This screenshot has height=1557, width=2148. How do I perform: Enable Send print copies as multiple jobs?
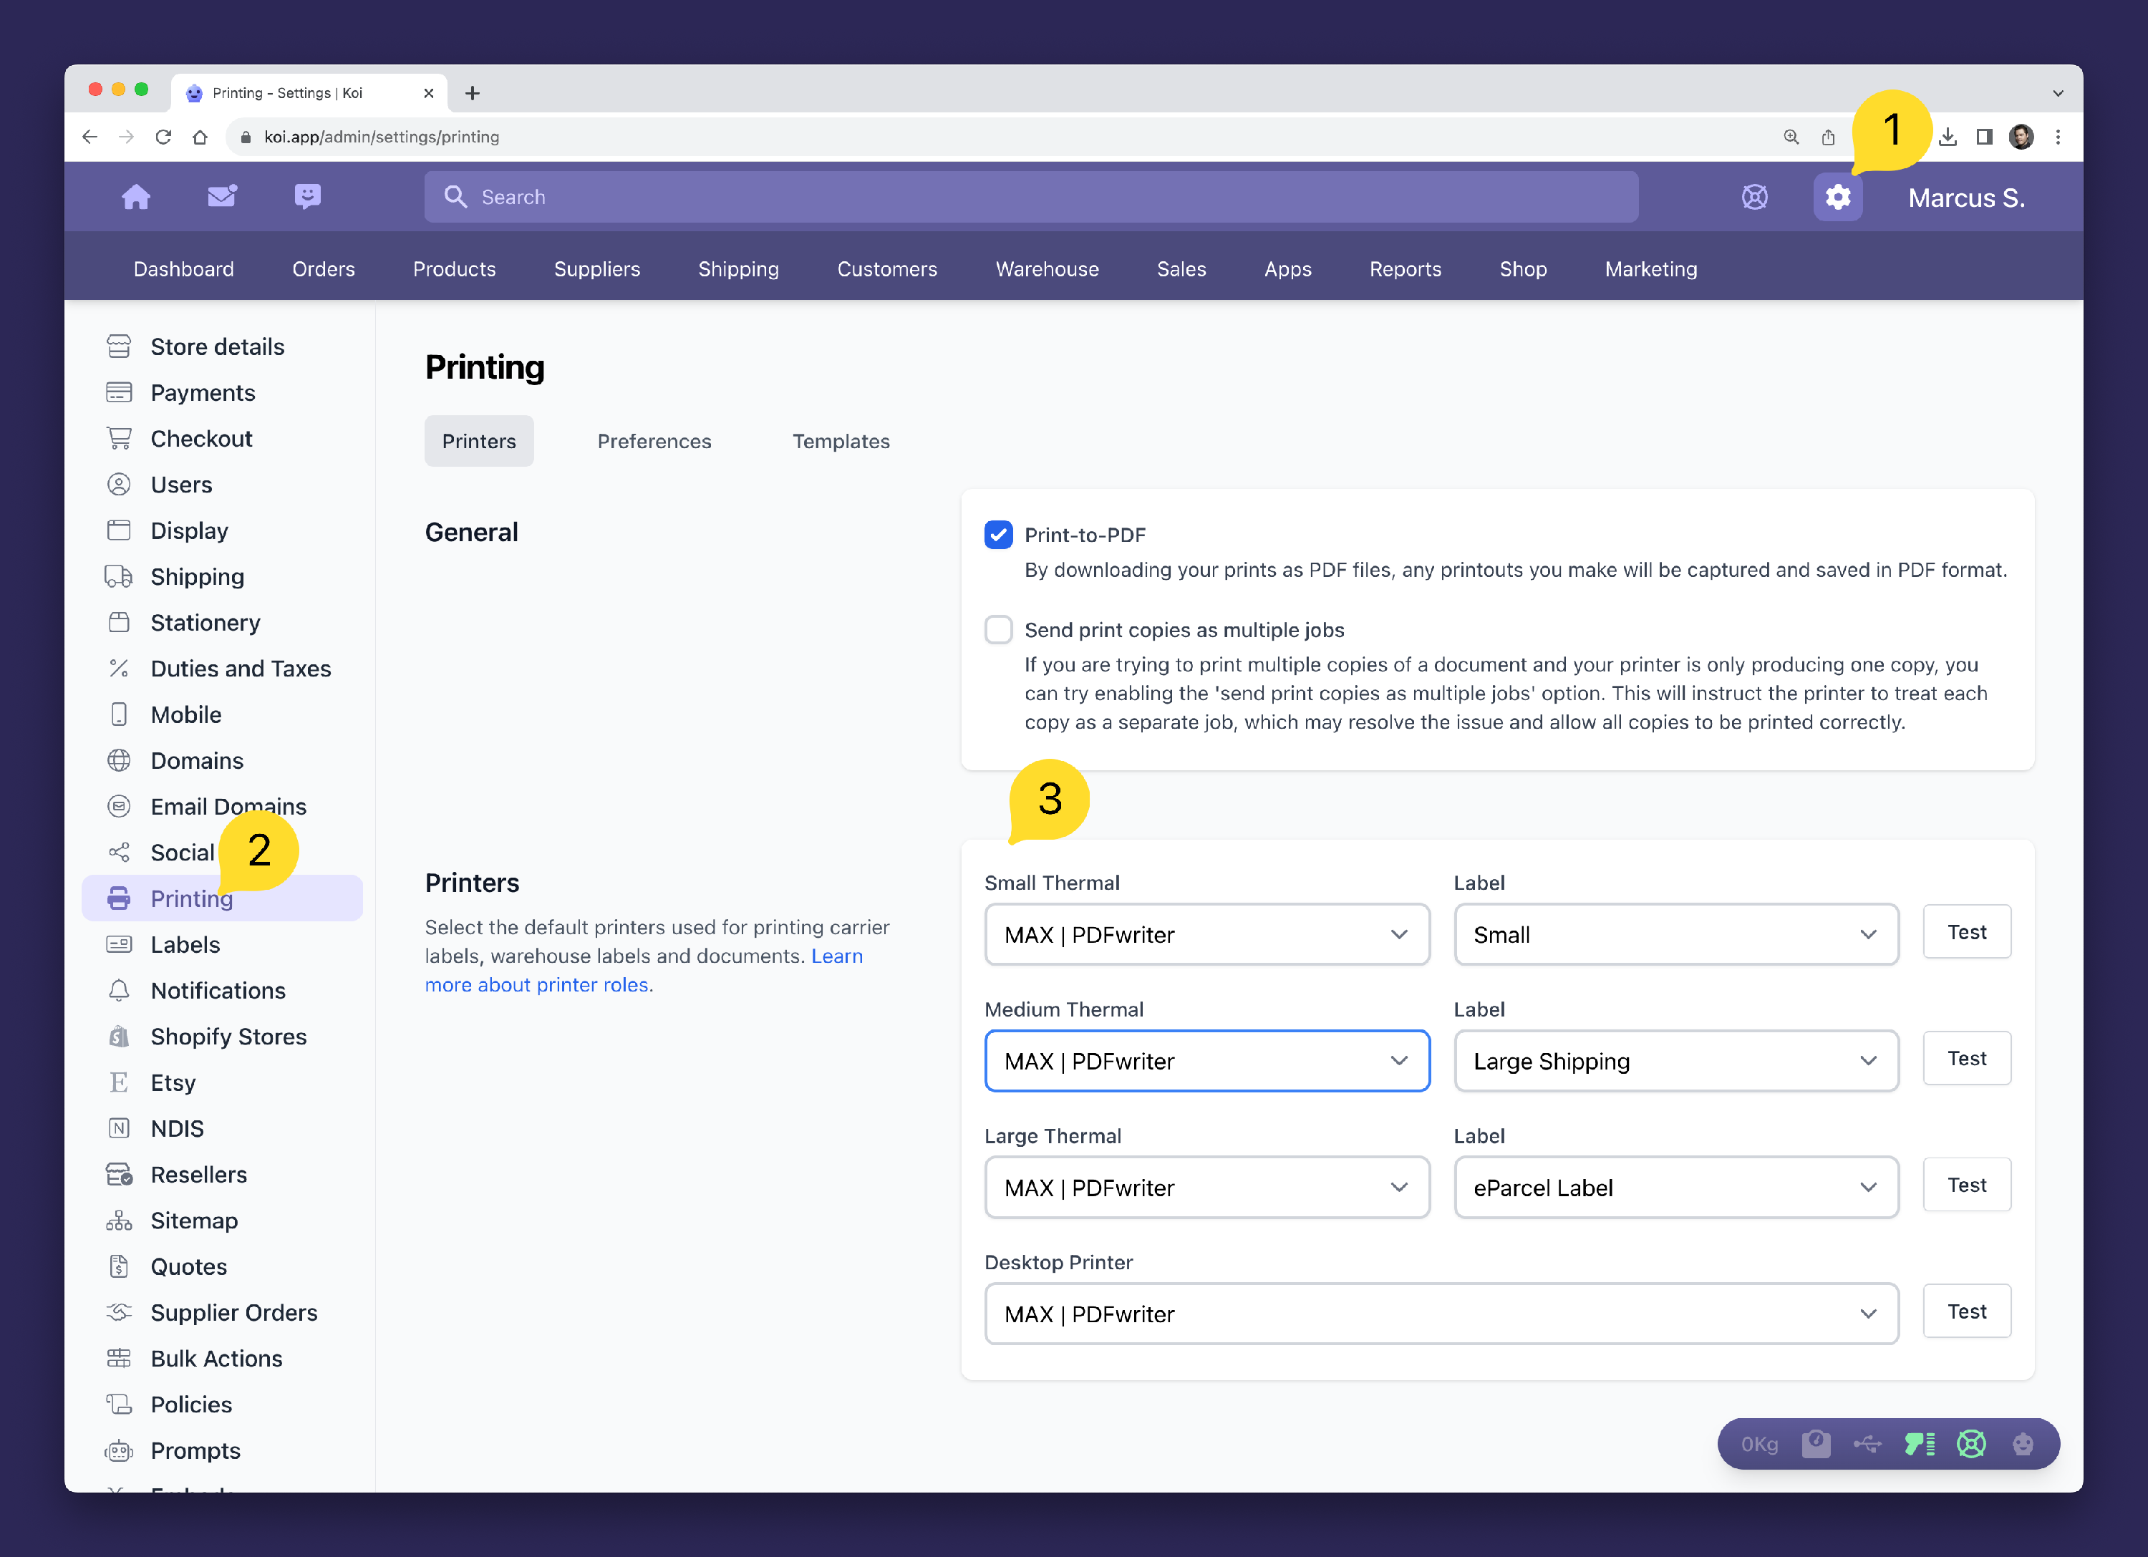pos(998,630)
